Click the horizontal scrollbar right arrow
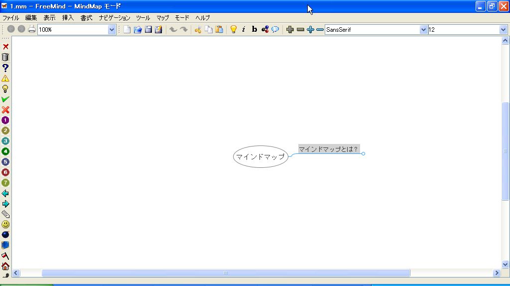The width and height of the screenshot is (510, 286). pos(497,273)
